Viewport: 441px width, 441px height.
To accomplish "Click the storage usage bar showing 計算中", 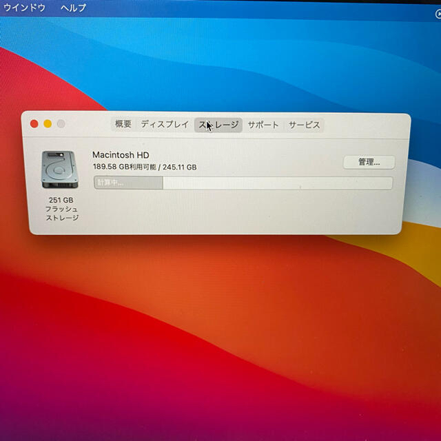I will (243, 183).
